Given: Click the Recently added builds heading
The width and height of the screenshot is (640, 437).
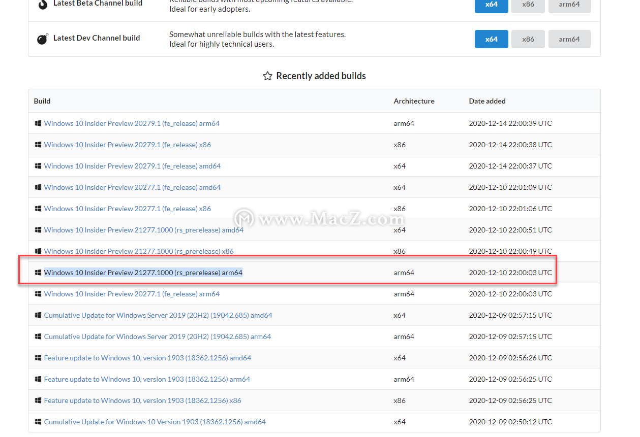Looking at the screenshot, I should point(321,76).
